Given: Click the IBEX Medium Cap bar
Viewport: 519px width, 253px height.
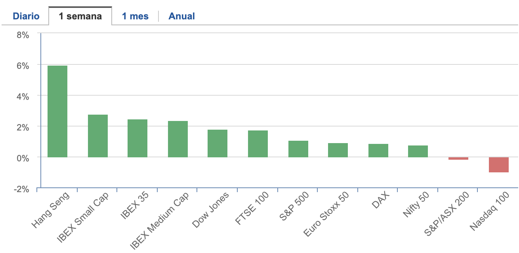Looking at the screenshot, I should click(x=178, y=139).
